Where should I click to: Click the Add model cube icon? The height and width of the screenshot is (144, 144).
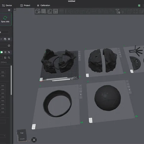click(x=38, y=11)
